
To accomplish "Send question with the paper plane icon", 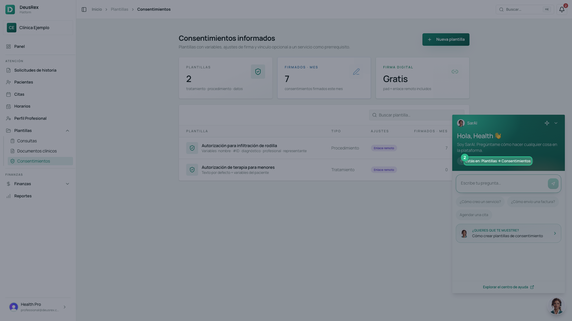I will pos(553,184).
